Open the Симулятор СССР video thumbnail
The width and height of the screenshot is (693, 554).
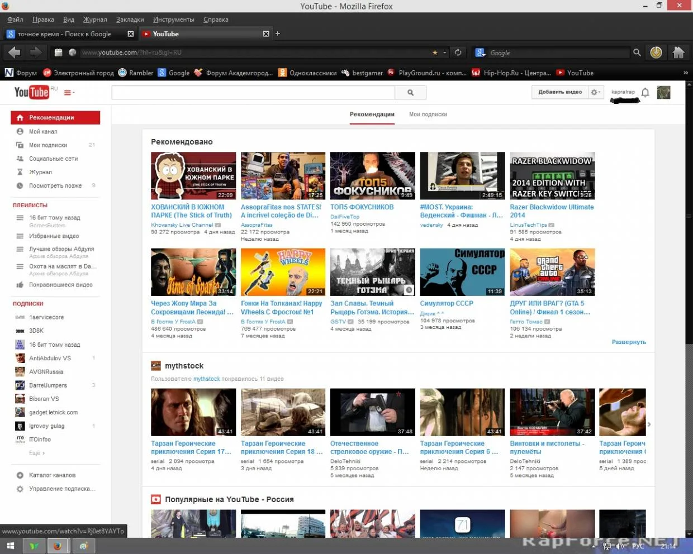[x=462, y=272]
